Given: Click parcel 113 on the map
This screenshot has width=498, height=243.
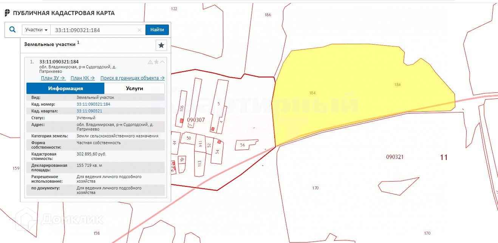Looking at the screenshot, I should 200,164.
